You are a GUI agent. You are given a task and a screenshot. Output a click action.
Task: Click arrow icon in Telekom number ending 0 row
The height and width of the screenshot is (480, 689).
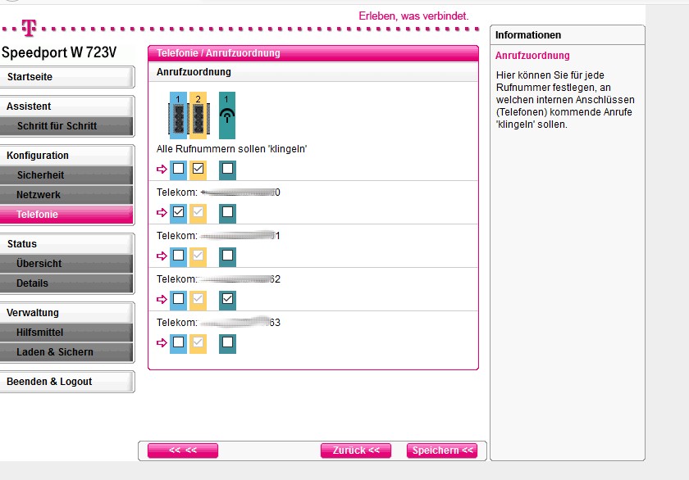coord(162,212)
